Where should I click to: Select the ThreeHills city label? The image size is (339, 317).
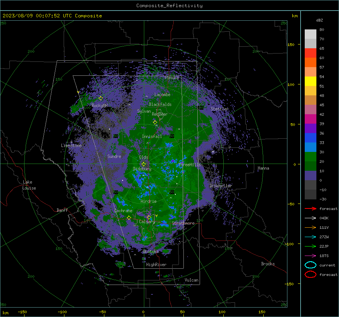(x=189, y=165)
